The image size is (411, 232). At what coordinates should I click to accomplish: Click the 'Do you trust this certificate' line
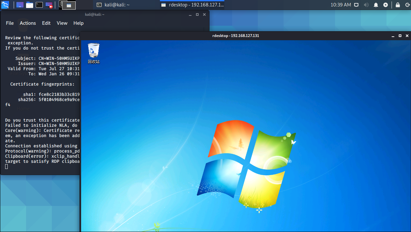42,120
